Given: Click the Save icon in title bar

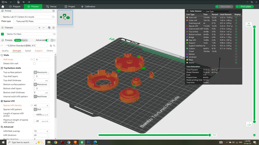Looking at the screenshot, I should 18,2.
